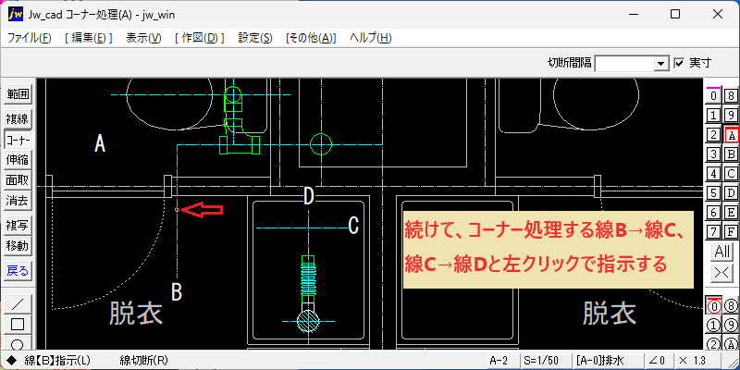Open the ヘルプ(H) menu
Image resolution: width=740 pixels, height=370 pixels.
pos(371,38)
